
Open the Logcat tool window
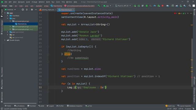coord(50,106)
